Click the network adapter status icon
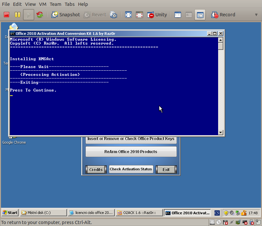Viewport: 262px width, 226px height. (x=231, y=222)
